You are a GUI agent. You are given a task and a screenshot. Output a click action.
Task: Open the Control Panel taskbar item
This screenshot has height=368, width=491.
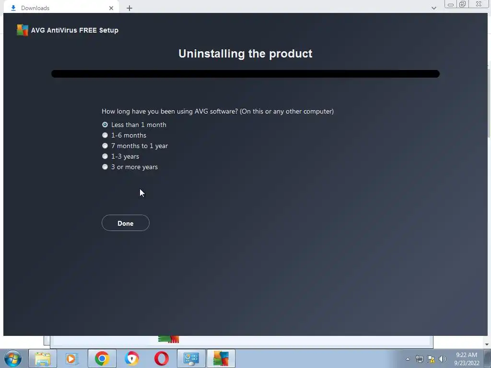(191, 358)
